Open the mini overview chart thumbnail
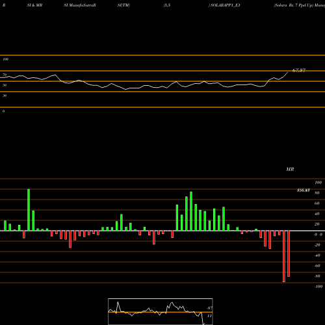 161,311
